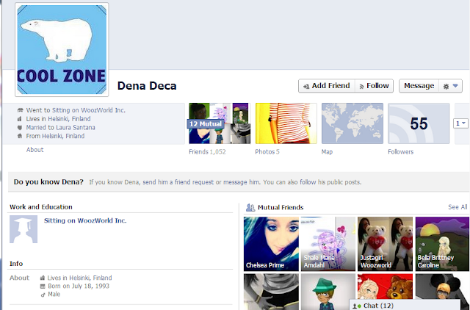470x310 pixels.
Task: Click the graduate placeholder image under Work and Education
Action: (x=23, y=229)
